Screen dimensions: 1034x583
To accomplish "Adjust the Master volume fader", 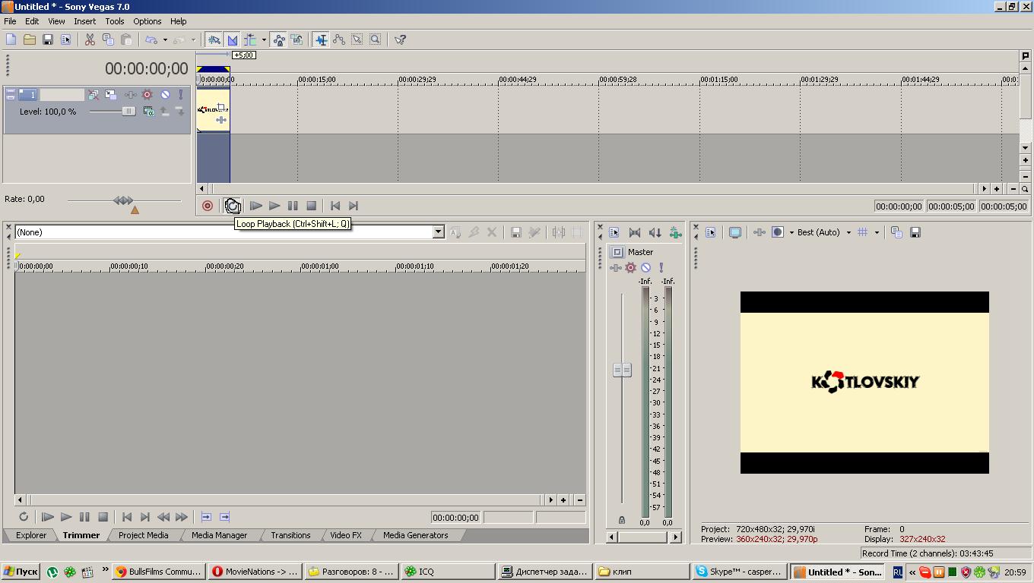I will [x=622, y=370].
